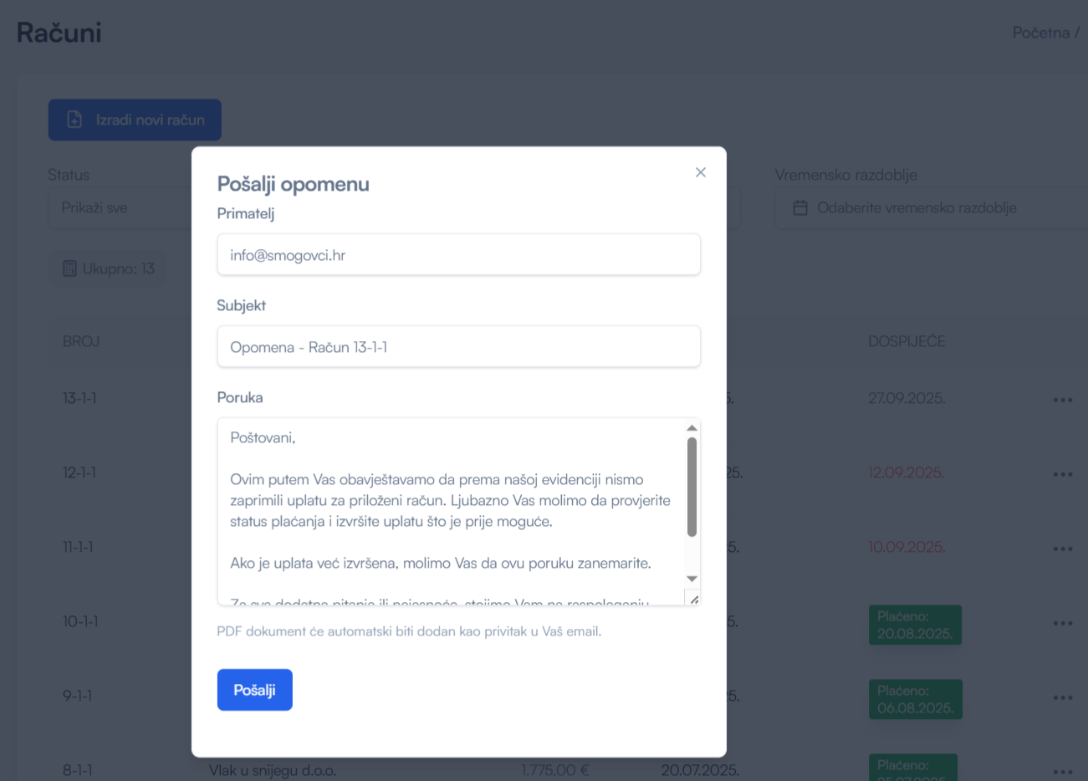Click the Početna breadcrumb link
The width and height of the screenshot is (1088, 781).
pos(1040,33)
